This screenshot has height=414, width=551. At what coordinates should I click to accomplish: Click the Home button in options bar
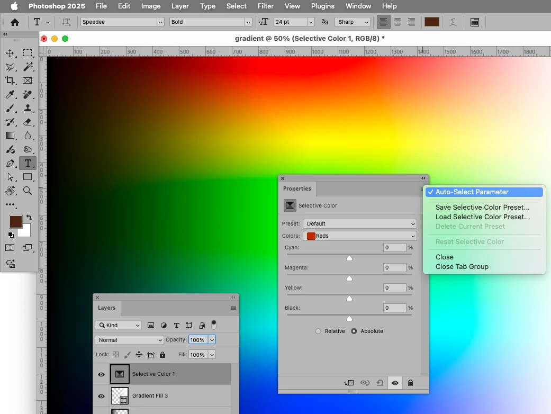(15, 22)
